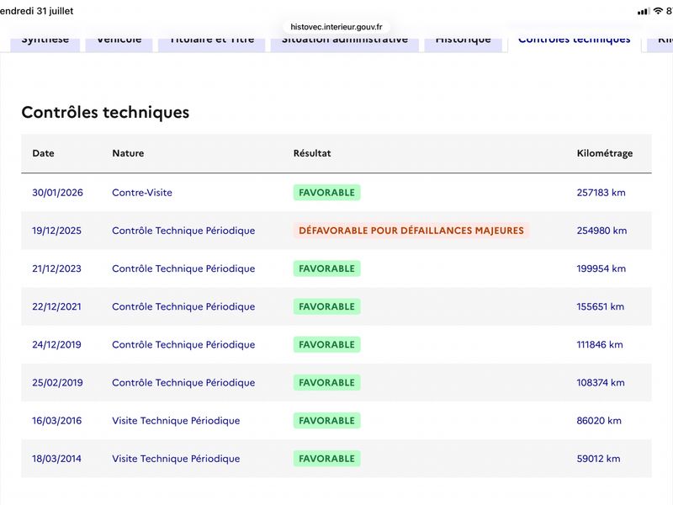Select the Contre-Visite nature cell
This screenshot has width=673, height=505.
[142, 193]
